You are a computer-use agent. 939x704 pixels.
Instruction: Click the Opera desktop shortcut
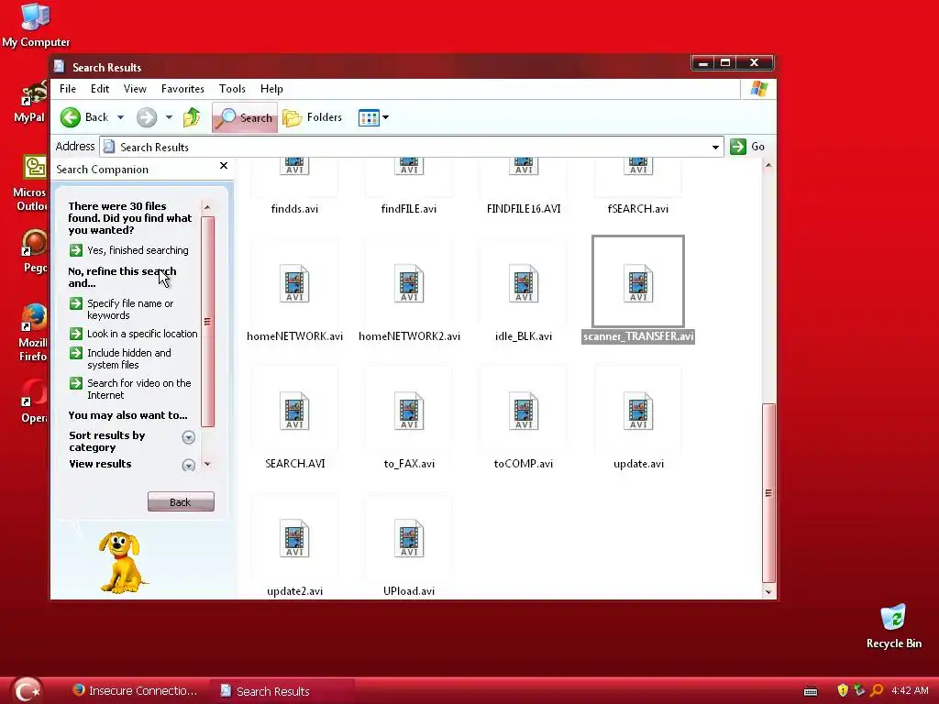34,401
